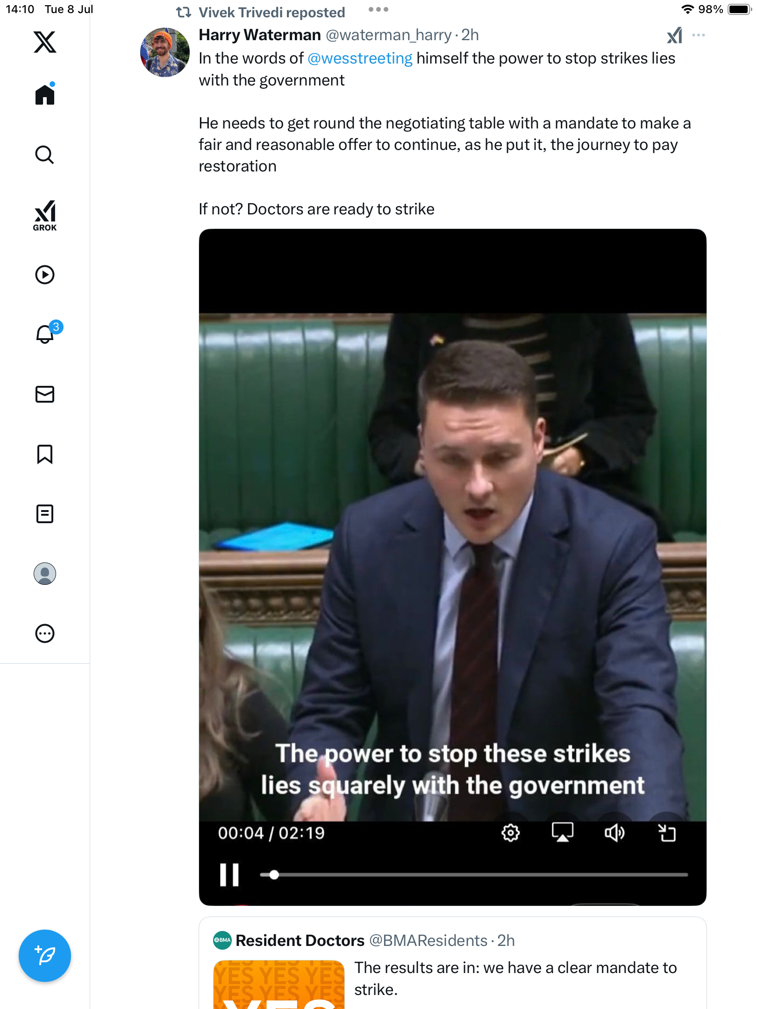757x1009 pixels.
Task: Open video settings gear
Action: [x=511, y=833]
